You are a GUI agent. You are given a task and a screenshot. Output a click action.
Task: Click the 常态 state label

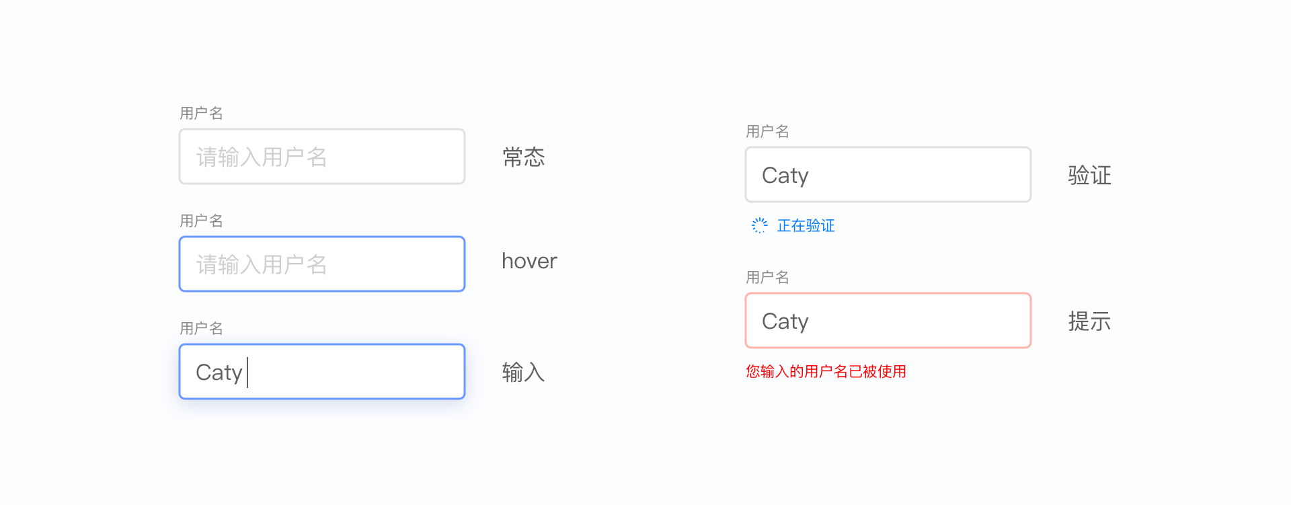tap(523, 157)
